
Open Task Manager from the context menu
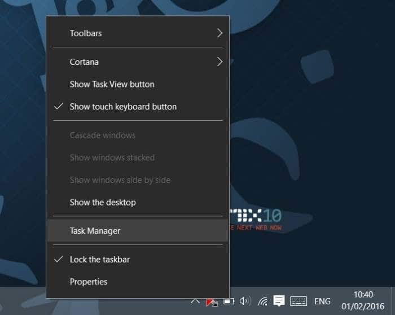(138, 230)
